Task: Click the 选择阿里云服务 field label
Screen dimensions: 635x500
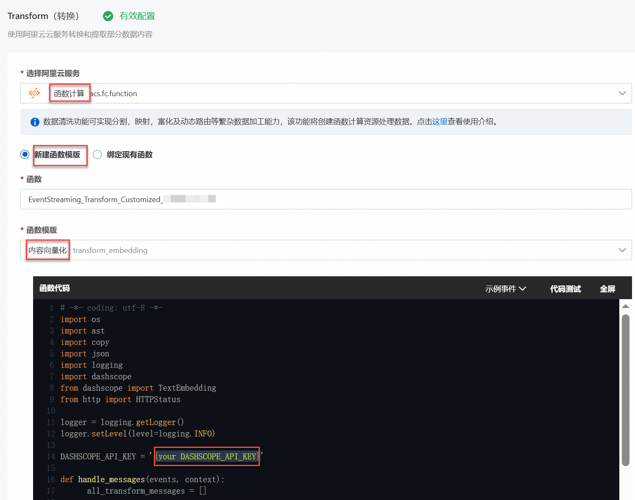Action: pos(53,73)
